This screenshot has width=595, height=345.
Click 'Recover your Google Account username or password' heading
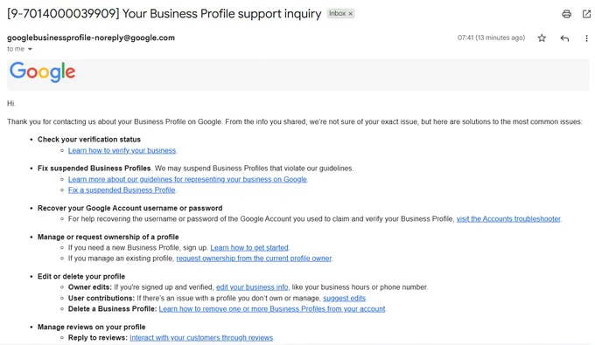click(x=129, y=208)
